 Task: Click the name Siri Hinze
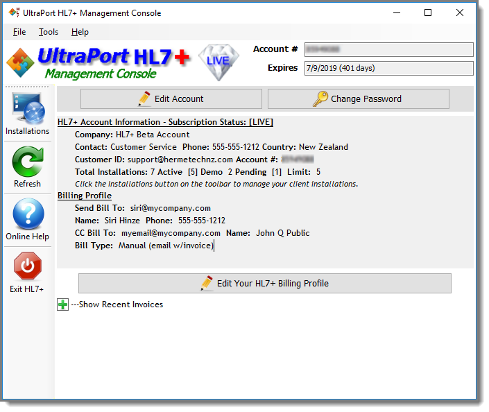122,221
